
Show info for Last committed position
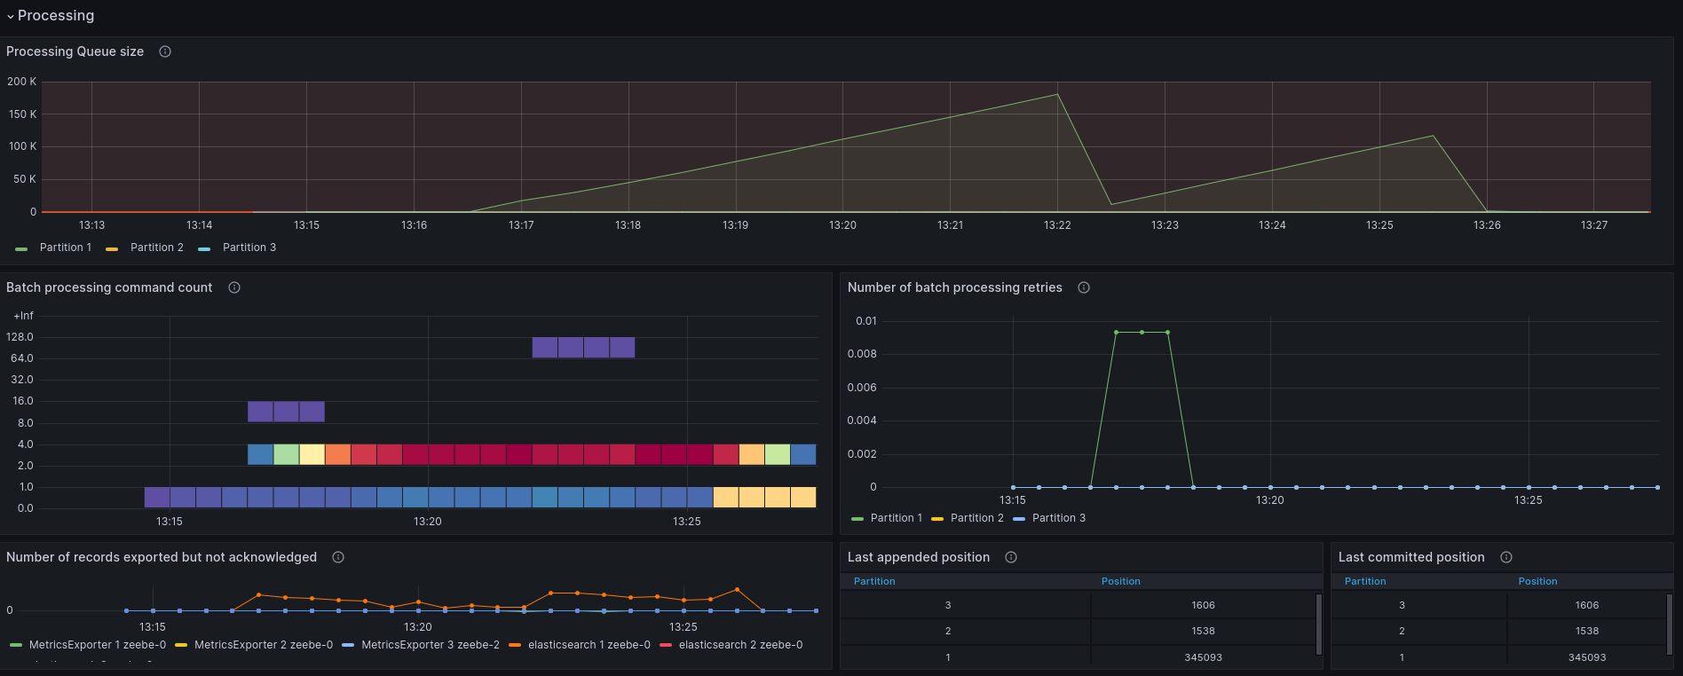(1506, 557)
